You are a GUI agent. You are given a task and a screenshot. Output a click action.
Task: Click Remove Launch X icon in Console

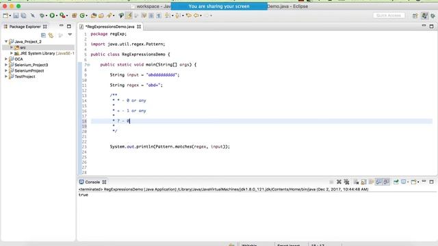coord(339,182)
